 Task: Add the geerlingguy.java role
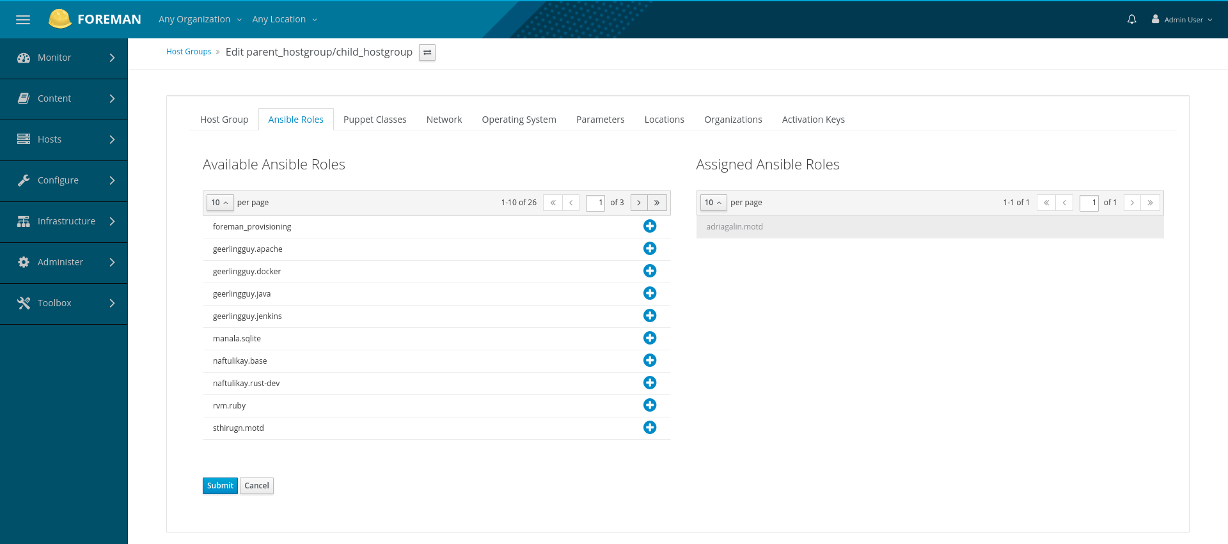tap(650, 293)
